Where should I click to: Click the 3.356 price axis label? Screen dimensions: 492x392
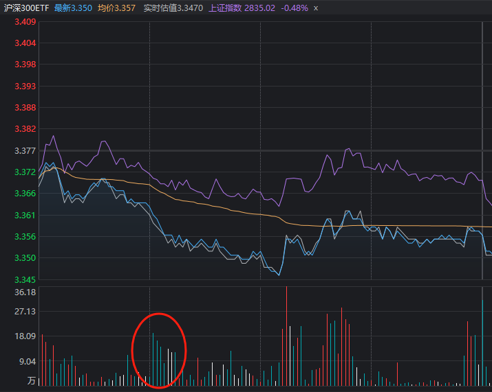(25, 236)
